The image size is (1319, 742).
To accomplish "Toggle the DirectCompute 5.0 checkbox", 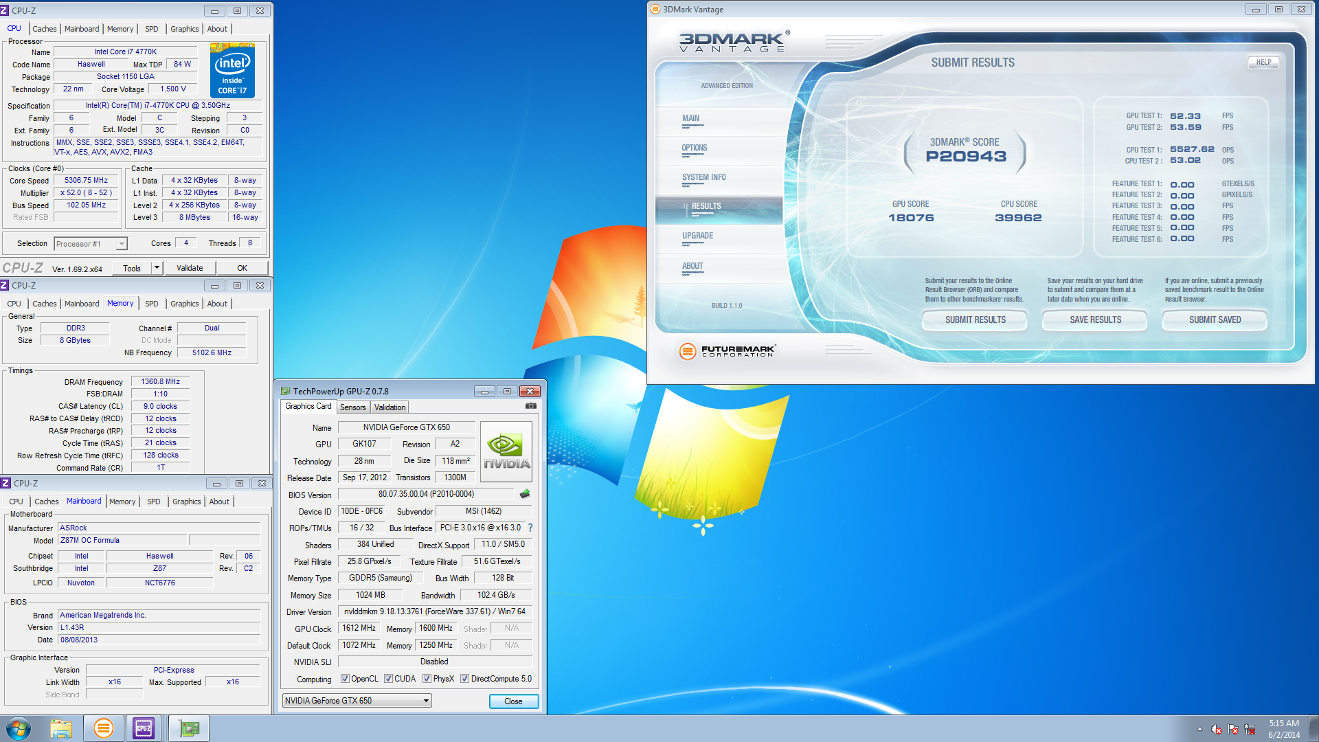I will [x=464, y=679].
